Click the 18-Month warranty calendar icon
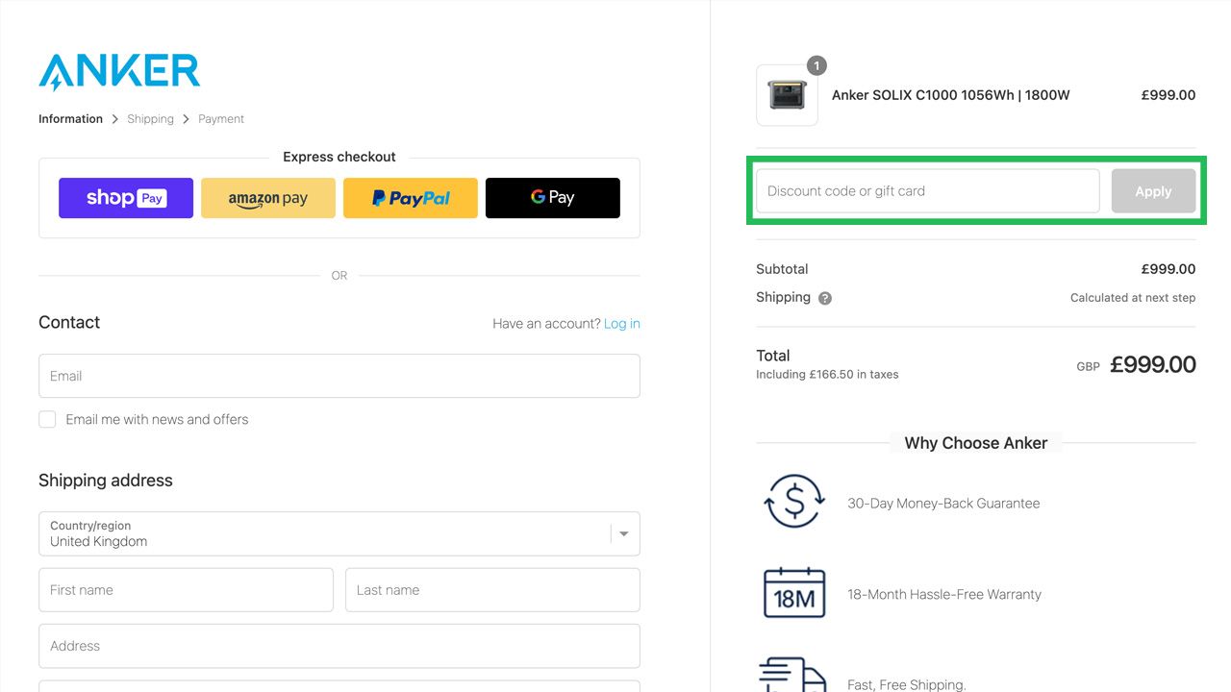 coord(794,593)
